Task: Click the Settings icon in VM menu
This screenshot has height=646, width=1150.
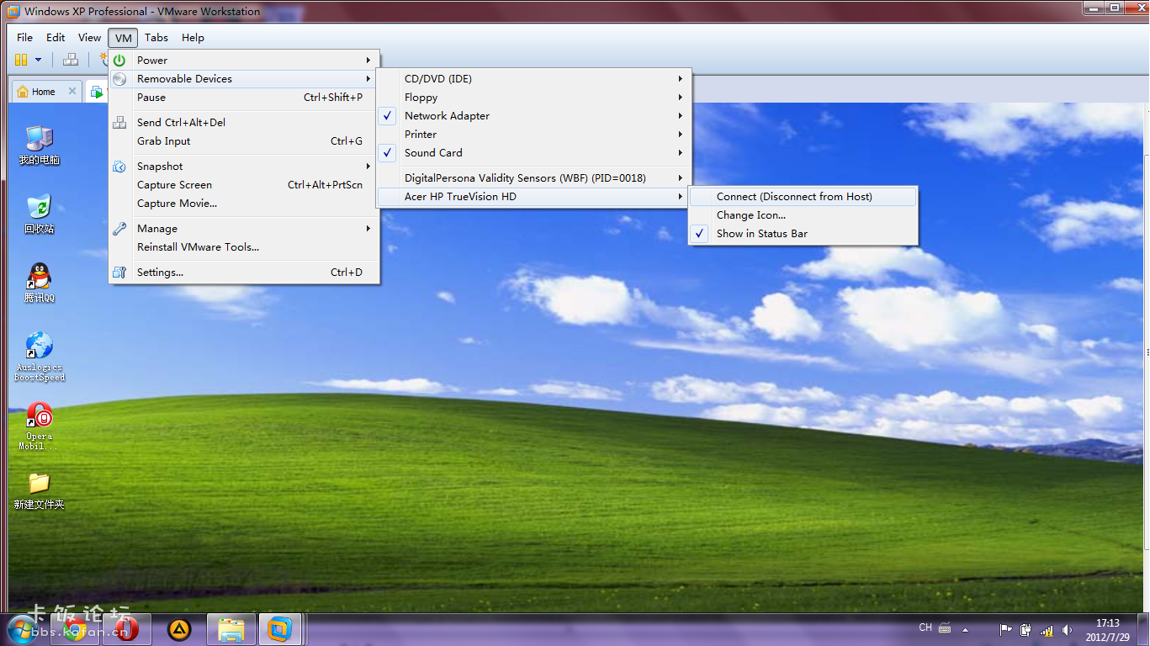Action: coord(119,273)
